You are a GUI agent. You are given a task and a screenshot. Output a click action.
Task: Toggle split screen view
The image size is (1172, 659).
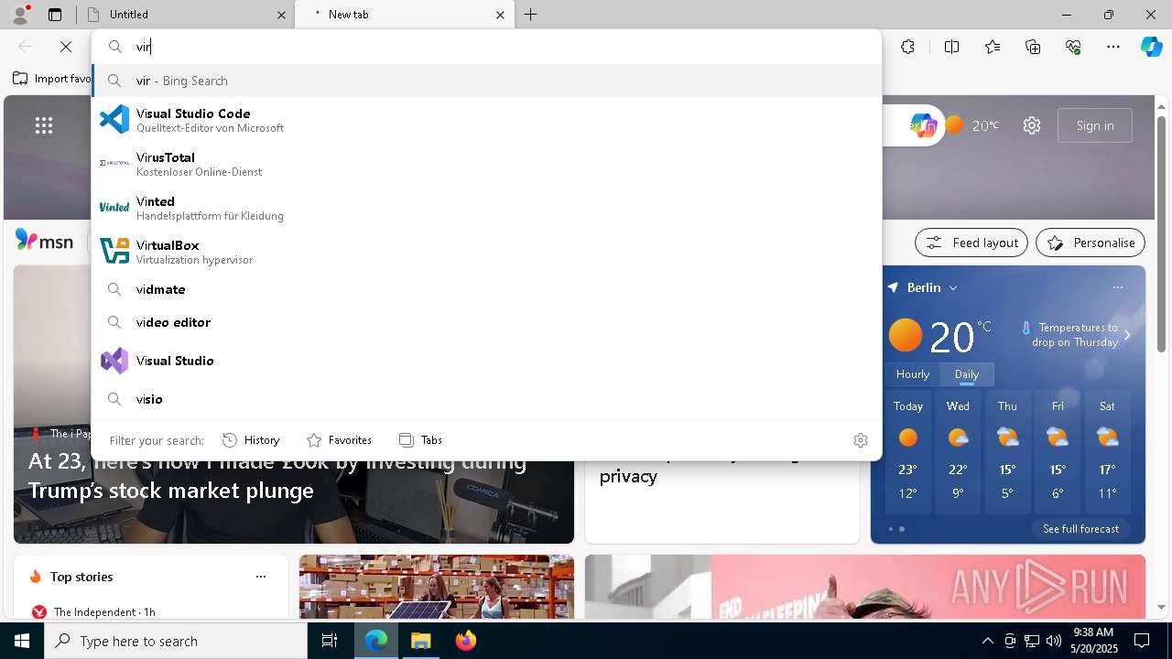click(x=951, y=47)
